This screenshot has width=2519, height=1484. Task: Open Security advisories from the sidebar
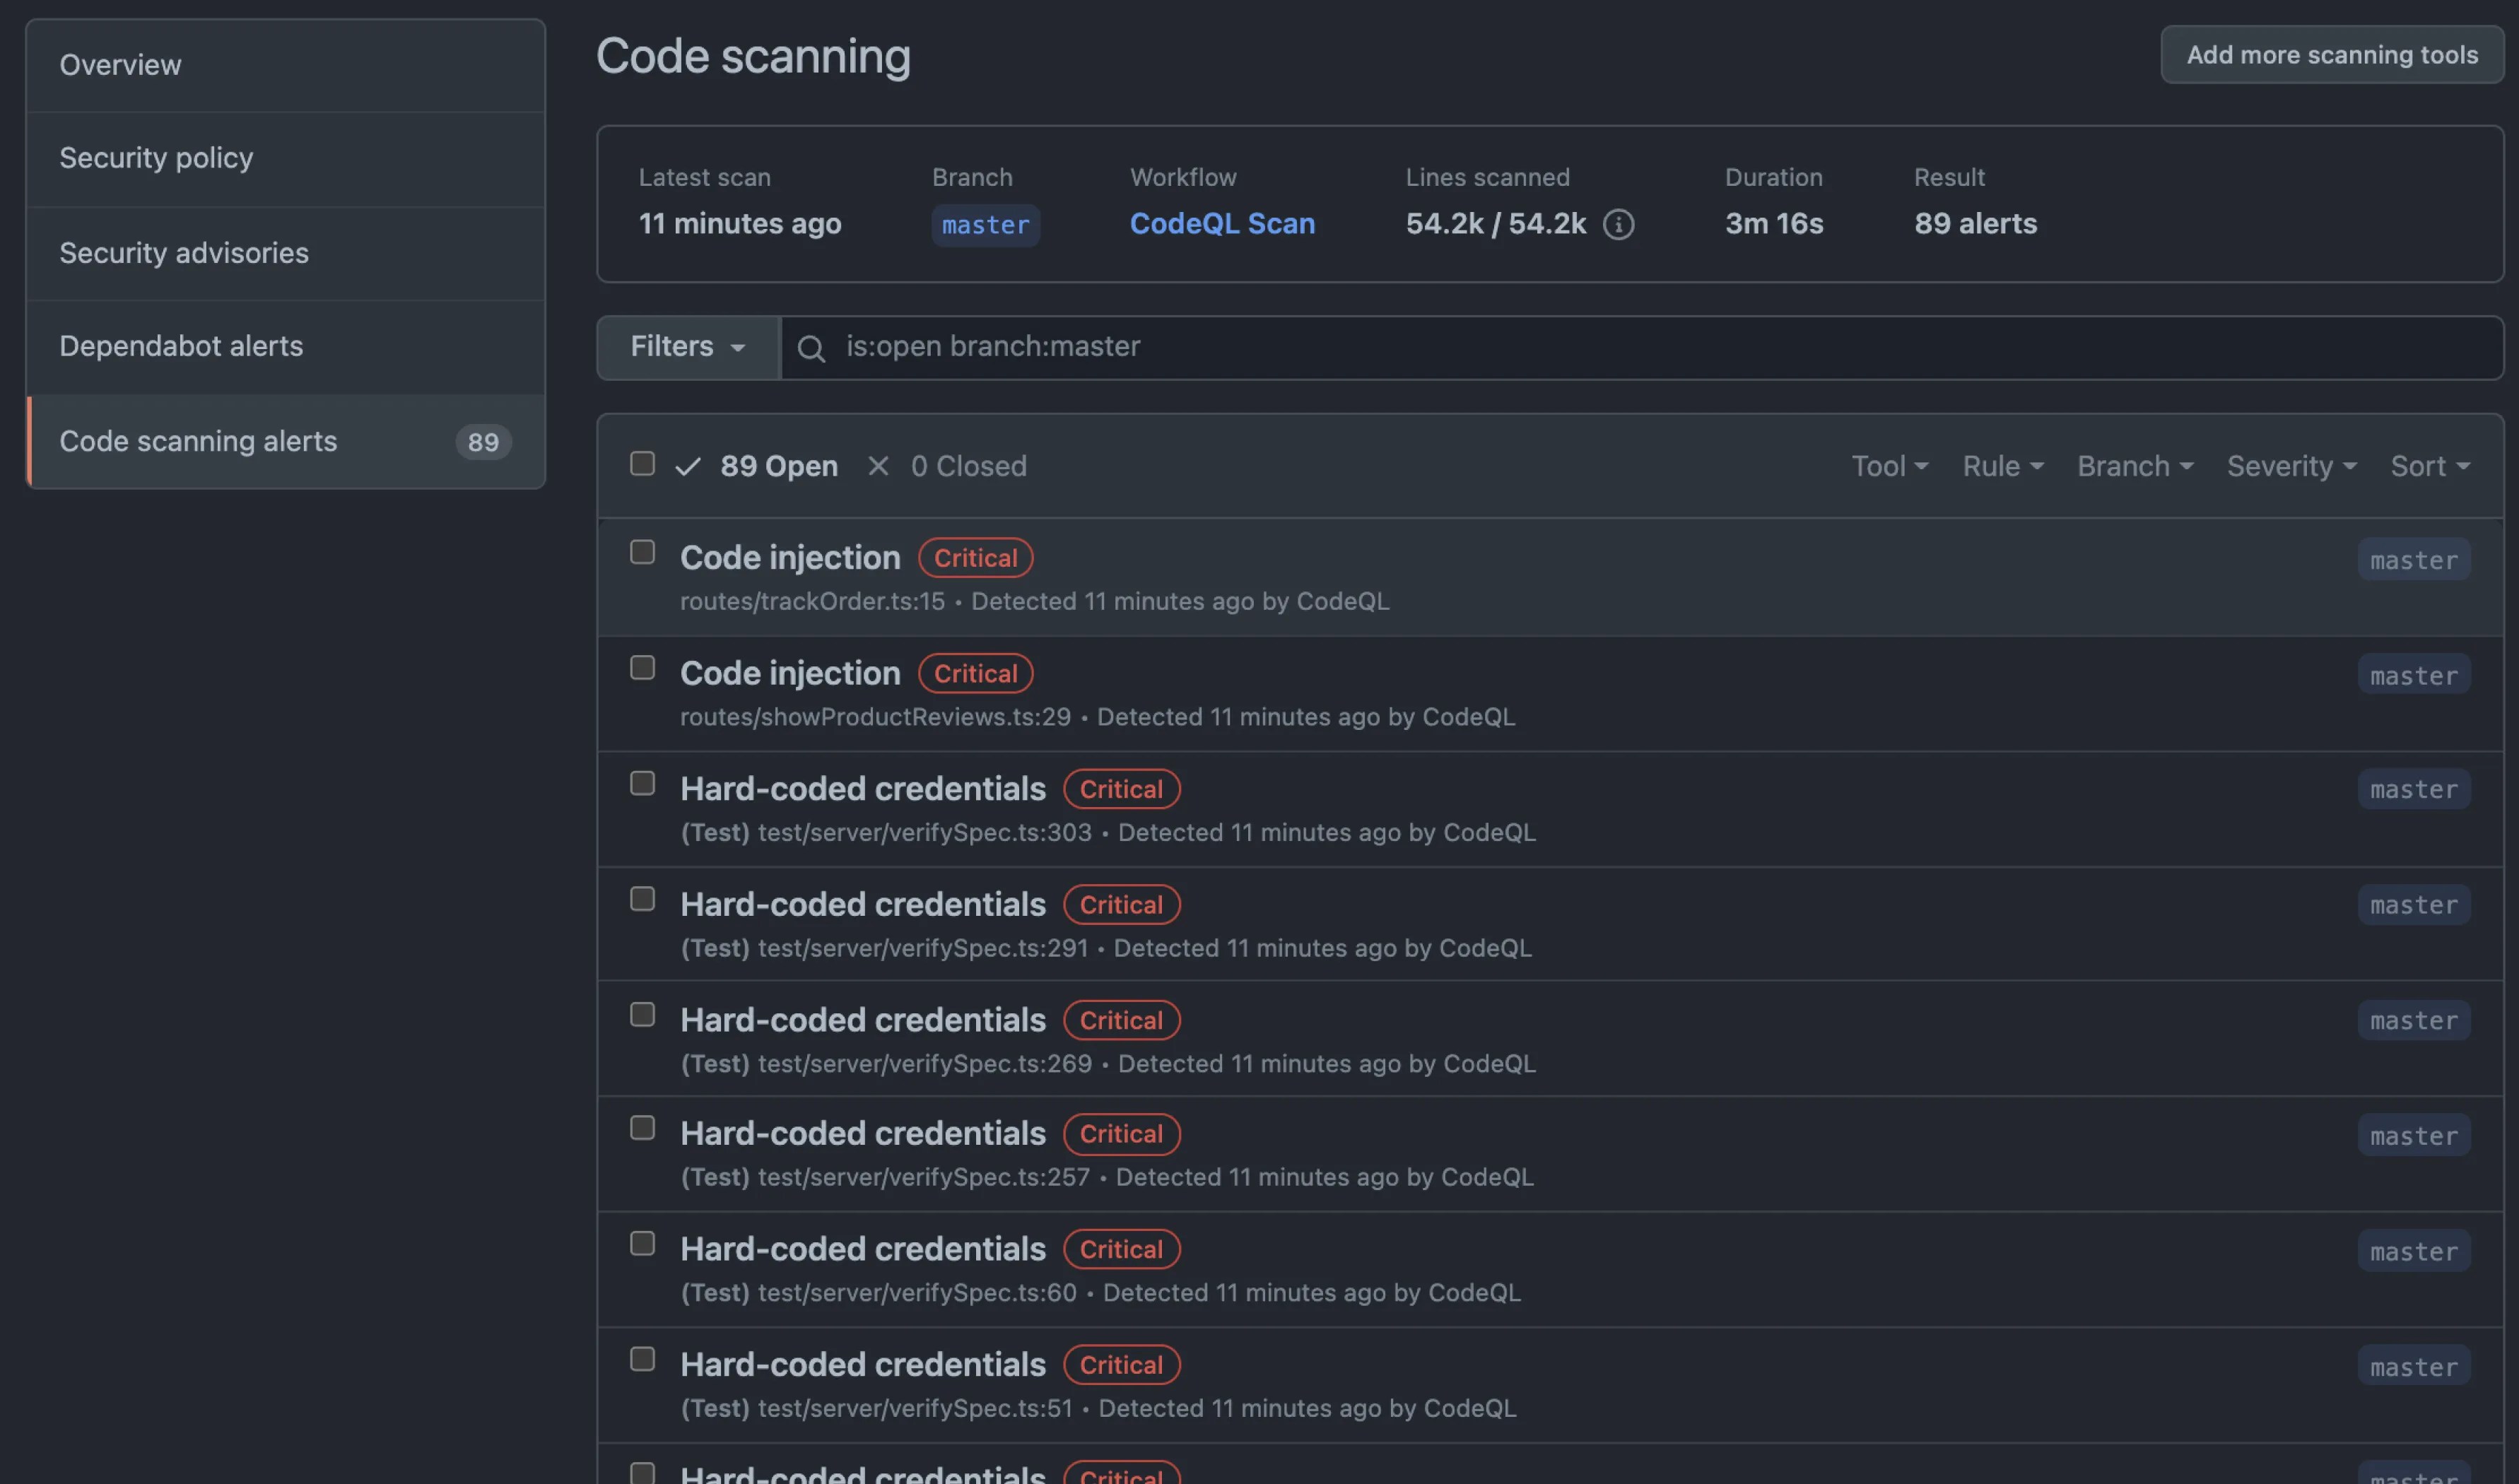tap(184, 253)
